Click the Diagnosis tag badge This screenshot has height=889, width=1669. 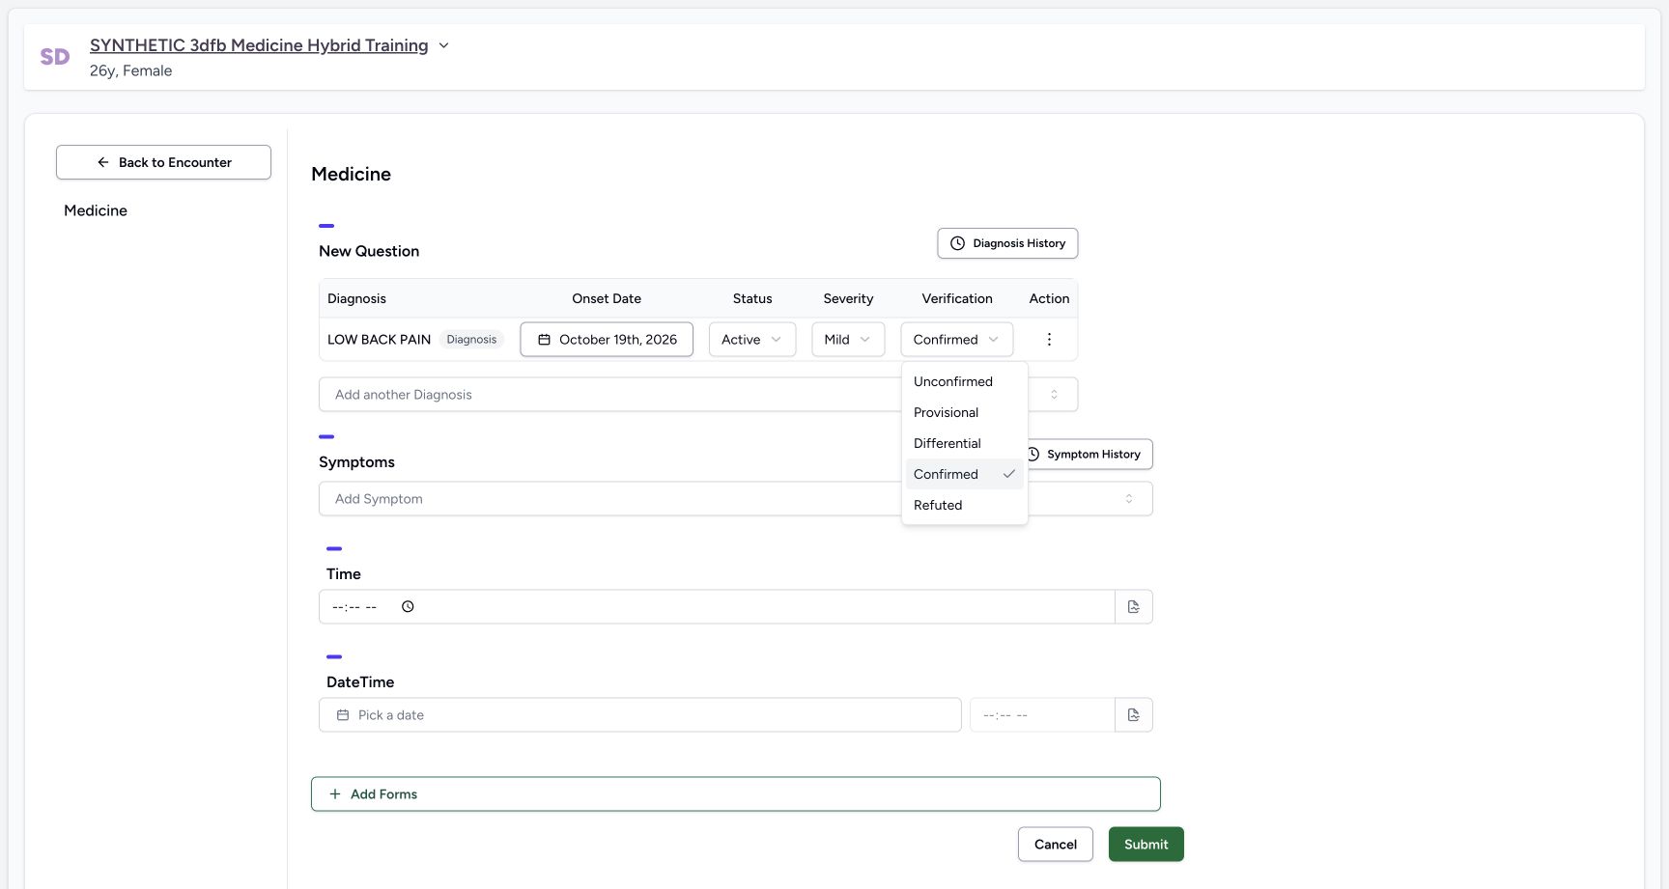[x=471, y=340]
